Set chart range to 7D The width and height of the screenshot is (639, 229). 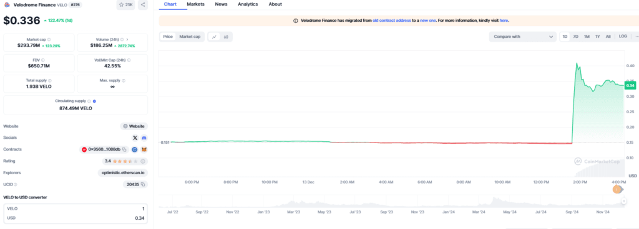[576, 37]
